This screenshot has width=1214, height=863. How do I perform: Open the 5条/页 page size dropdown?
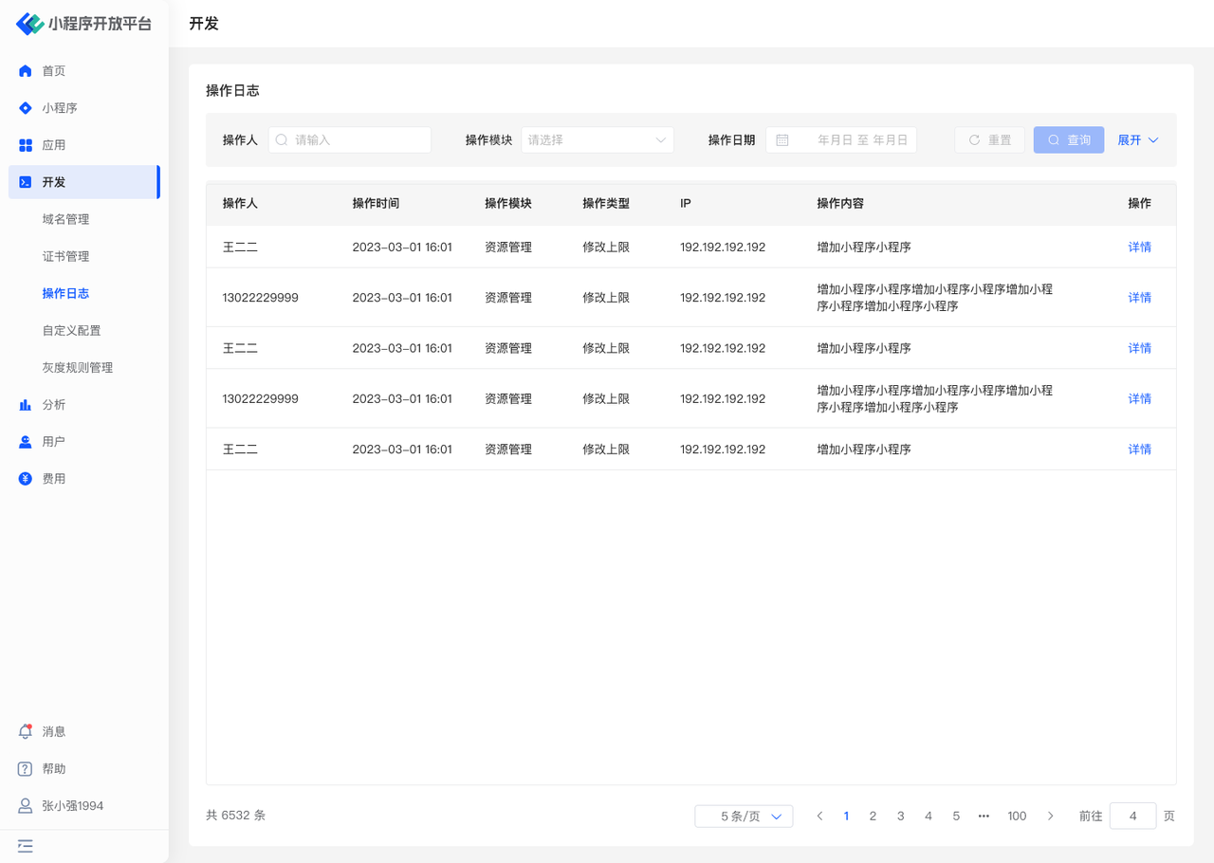pos(744,817)
